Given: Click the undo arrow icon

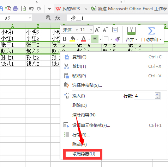Looking at the screenshot, I should coord(31,9).
